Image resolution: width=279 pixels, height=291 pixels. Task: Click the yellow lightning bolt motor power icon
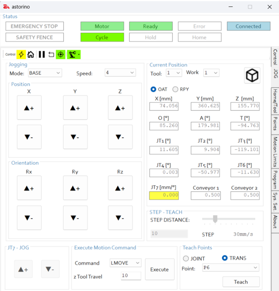click(21, 54)
